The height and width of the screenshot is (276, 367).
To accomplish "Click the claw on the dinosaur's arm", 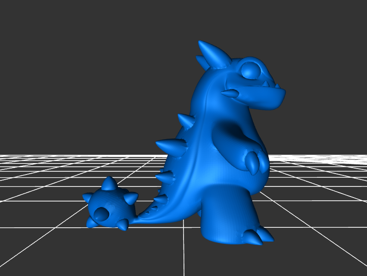I will tap(253, 163).
